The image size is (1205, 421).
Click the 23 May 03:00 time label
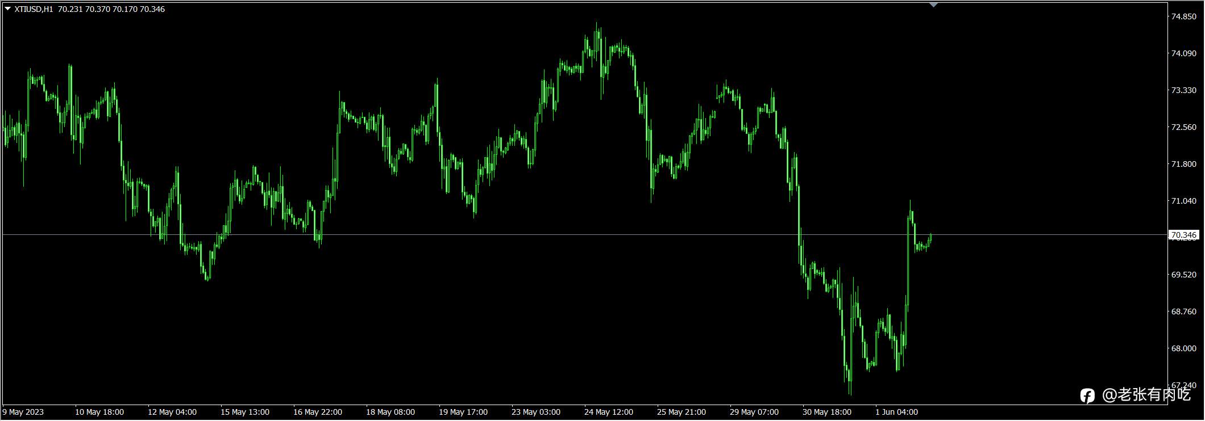pyautogui.click(x=536, y=412)
